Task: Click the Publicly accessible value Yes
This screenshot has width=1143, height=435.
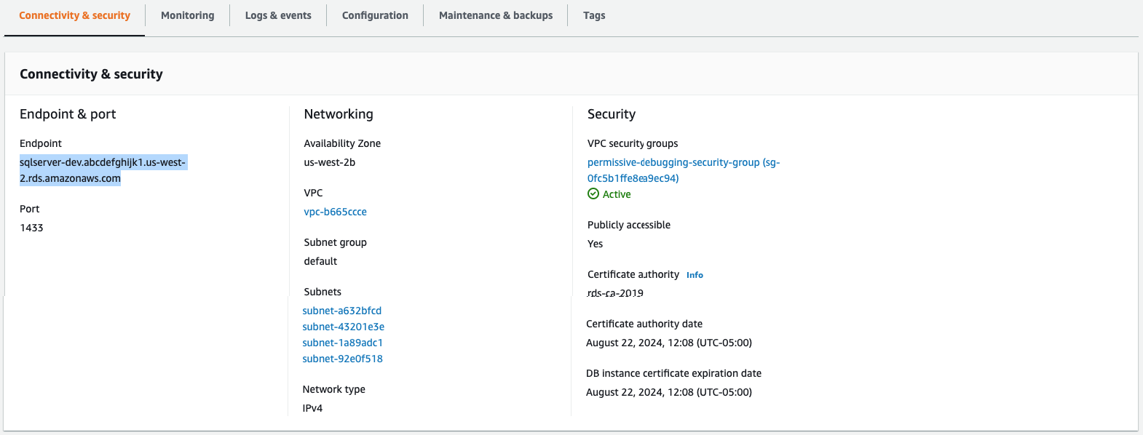Action: (595, 244)
